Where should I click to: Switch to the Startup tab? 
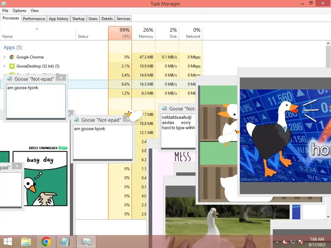click(78, 18)
